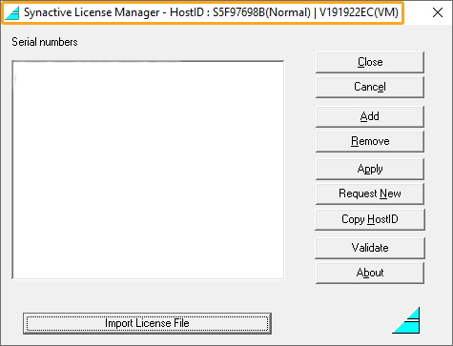Validate the installed licenses
This screenshot has width=453, height=346.
(370, 248)
